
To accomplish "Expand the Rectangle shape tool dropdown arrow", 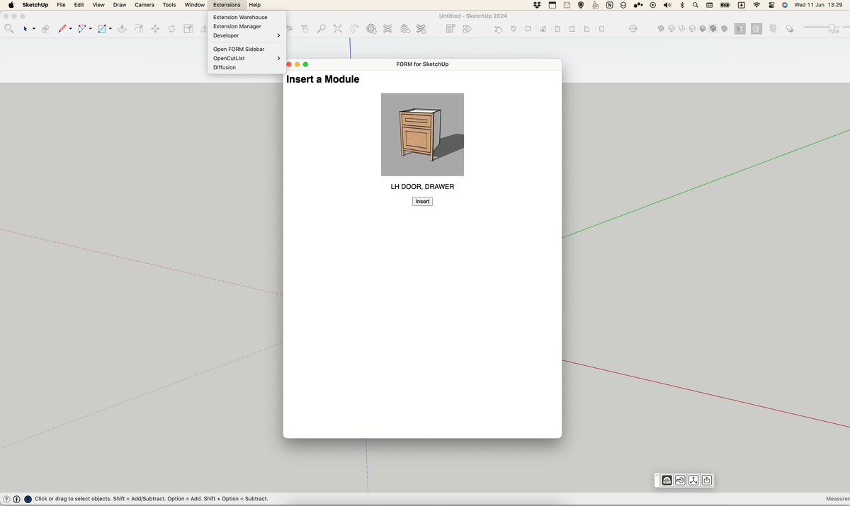I will point(110,29).
